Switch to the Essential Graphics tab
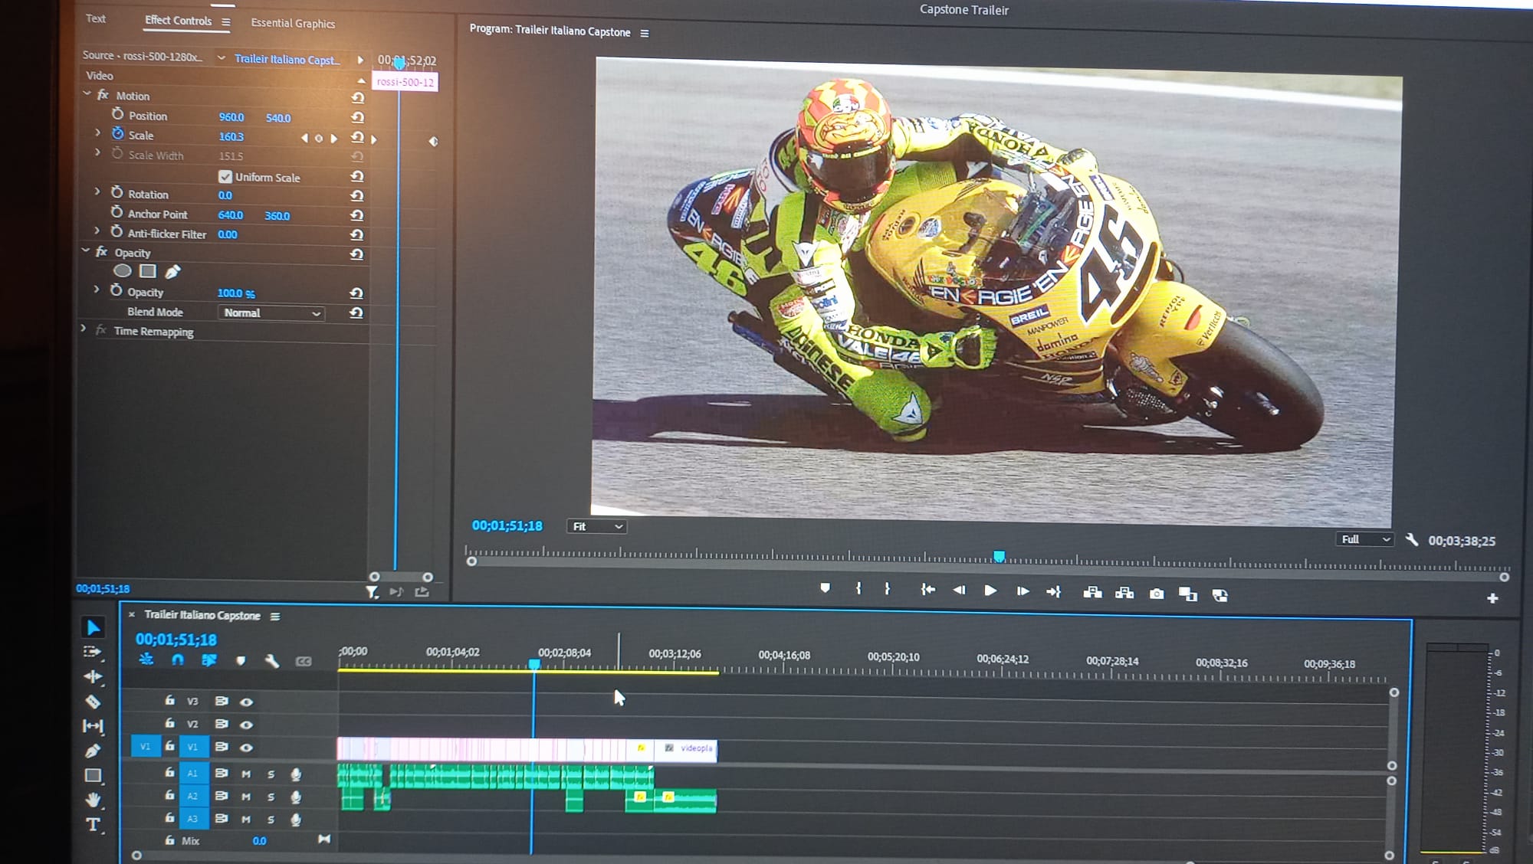This screenshot has width=1533, height=864. (x=293, y=23)
